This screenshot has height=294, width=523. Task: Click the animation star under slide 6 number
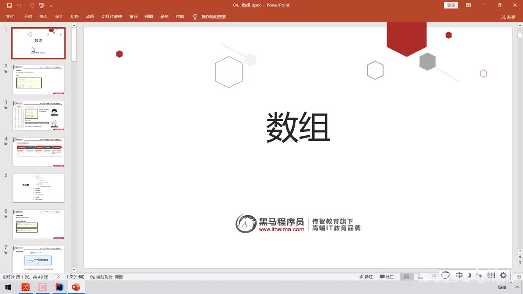tap(6, 217)
